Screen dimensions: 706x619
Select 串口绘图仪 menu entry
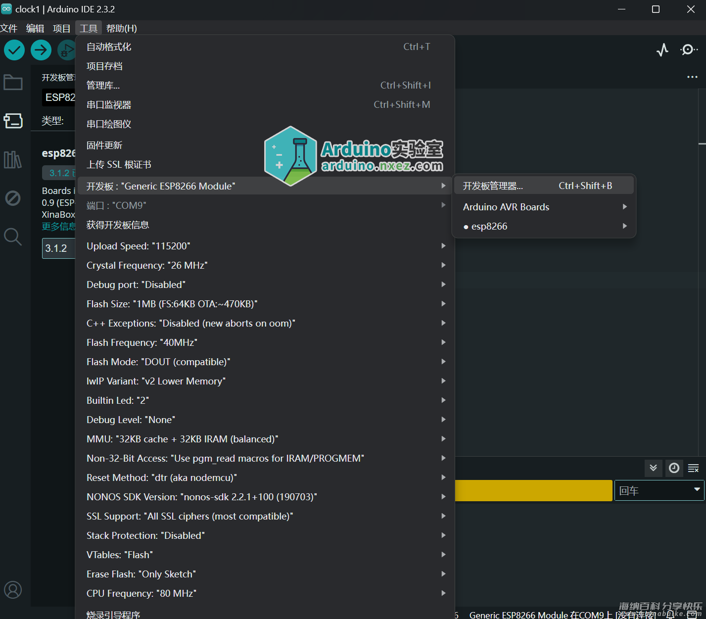point(265,124)
